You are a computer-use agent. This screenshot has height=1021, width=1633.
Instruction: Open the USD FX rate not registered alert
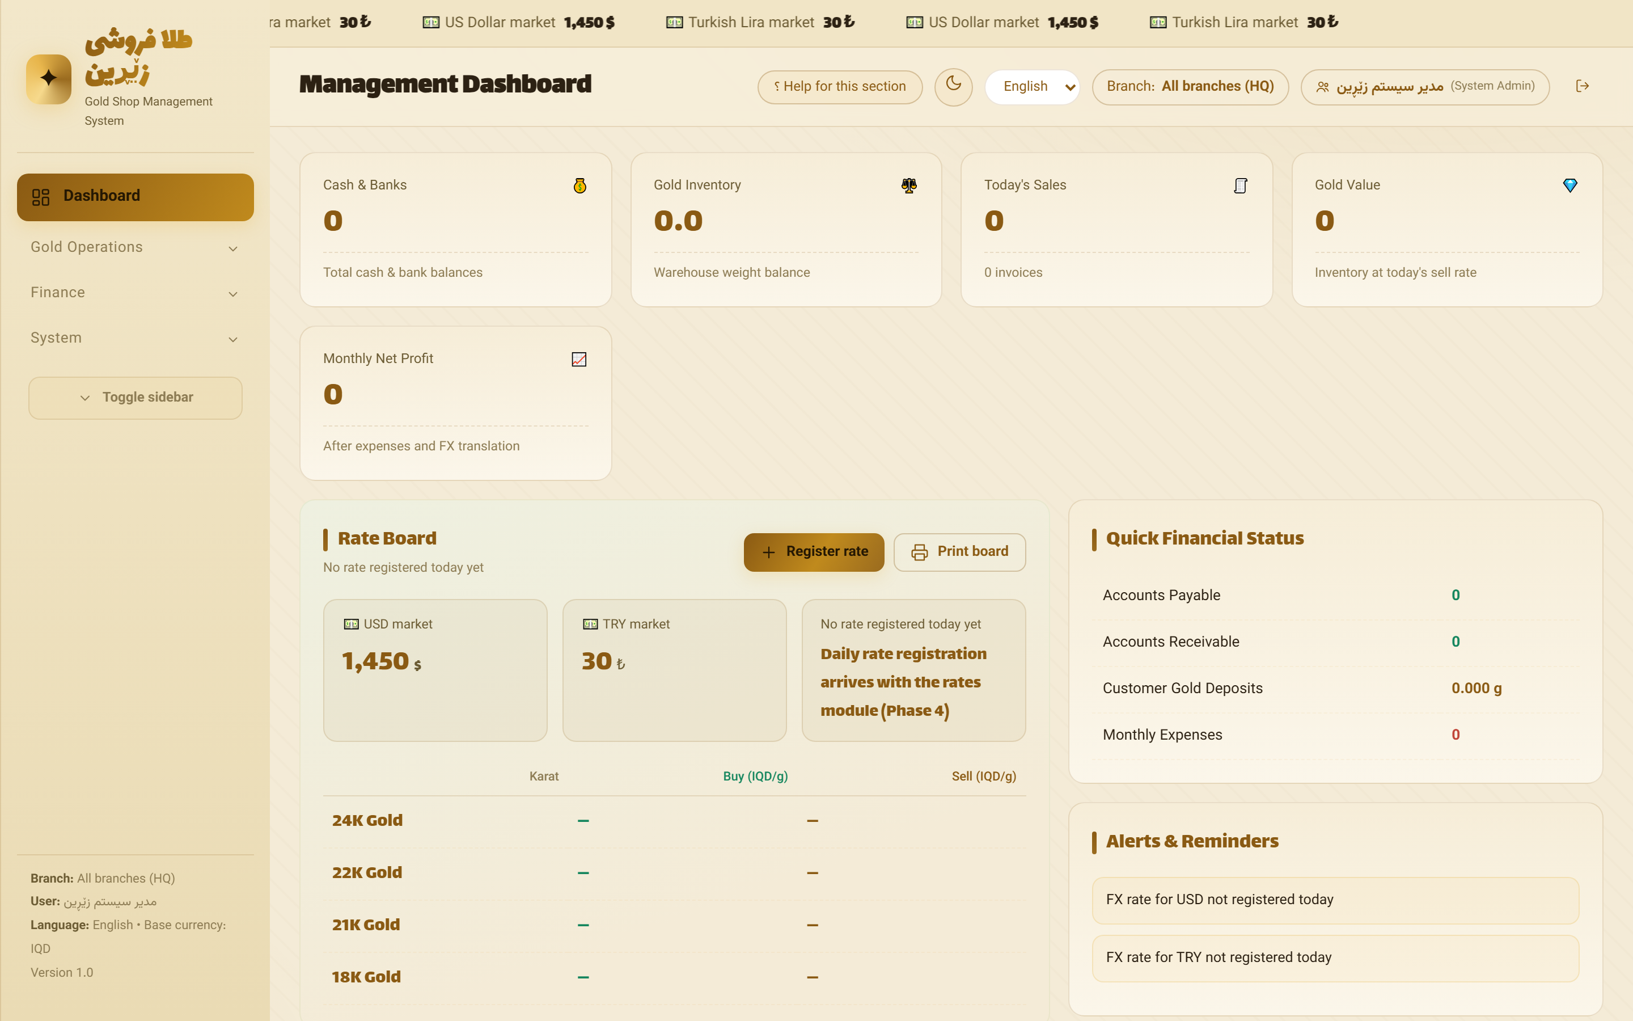[x=1335, y=900]
